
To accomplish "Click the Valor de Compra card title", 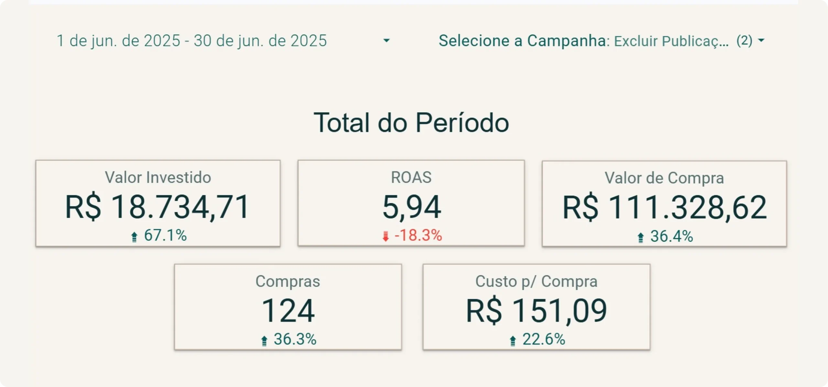I will (x=664, y=178).
